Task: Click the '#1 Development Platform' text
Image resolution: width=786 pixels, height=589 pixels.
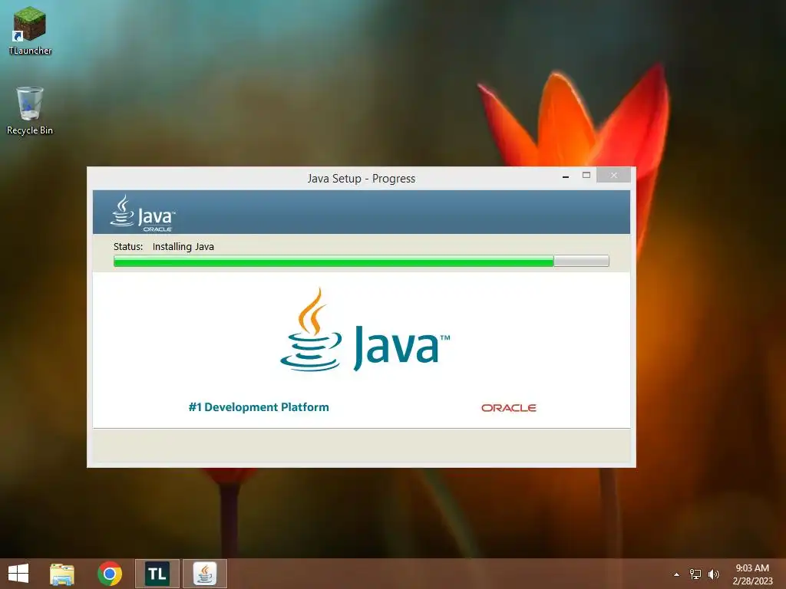Action: 259,407
